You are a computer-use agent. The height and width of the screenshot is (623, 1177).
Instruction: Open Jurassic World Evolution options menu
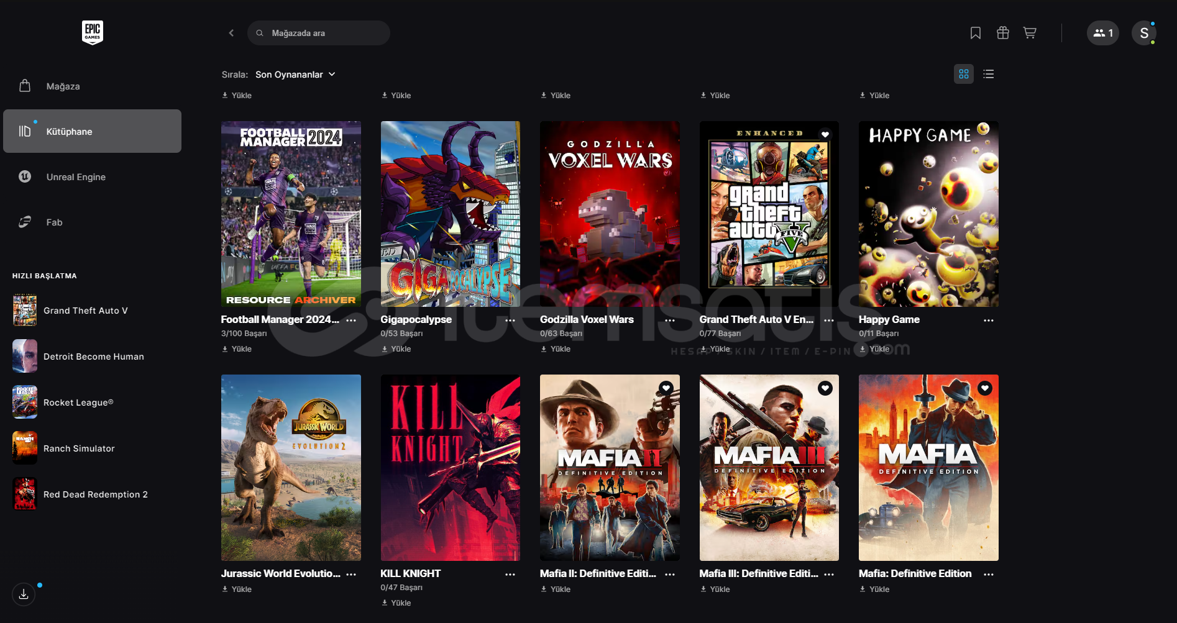351,575
